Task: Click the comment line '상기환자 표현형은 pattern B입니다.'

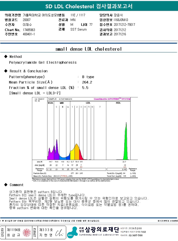Action: 36,192
